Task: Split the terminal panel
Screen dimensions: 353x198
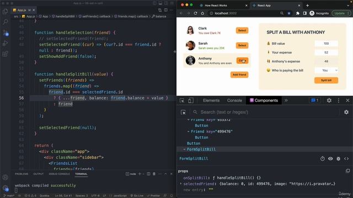Action: click(148, 174)
